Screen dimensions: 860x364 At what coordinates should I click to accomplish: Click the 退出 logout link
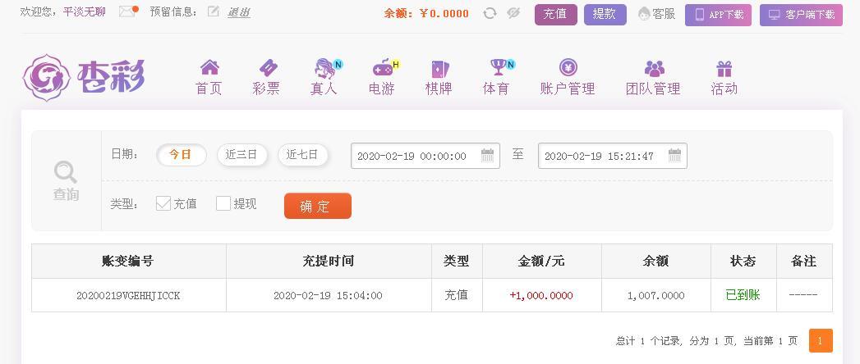pyautogui.click(x=239, y=12)
